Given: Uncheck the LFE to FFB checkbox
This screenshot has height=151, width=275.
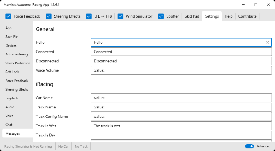Looking at the screenshot, I should pos(89,16).
